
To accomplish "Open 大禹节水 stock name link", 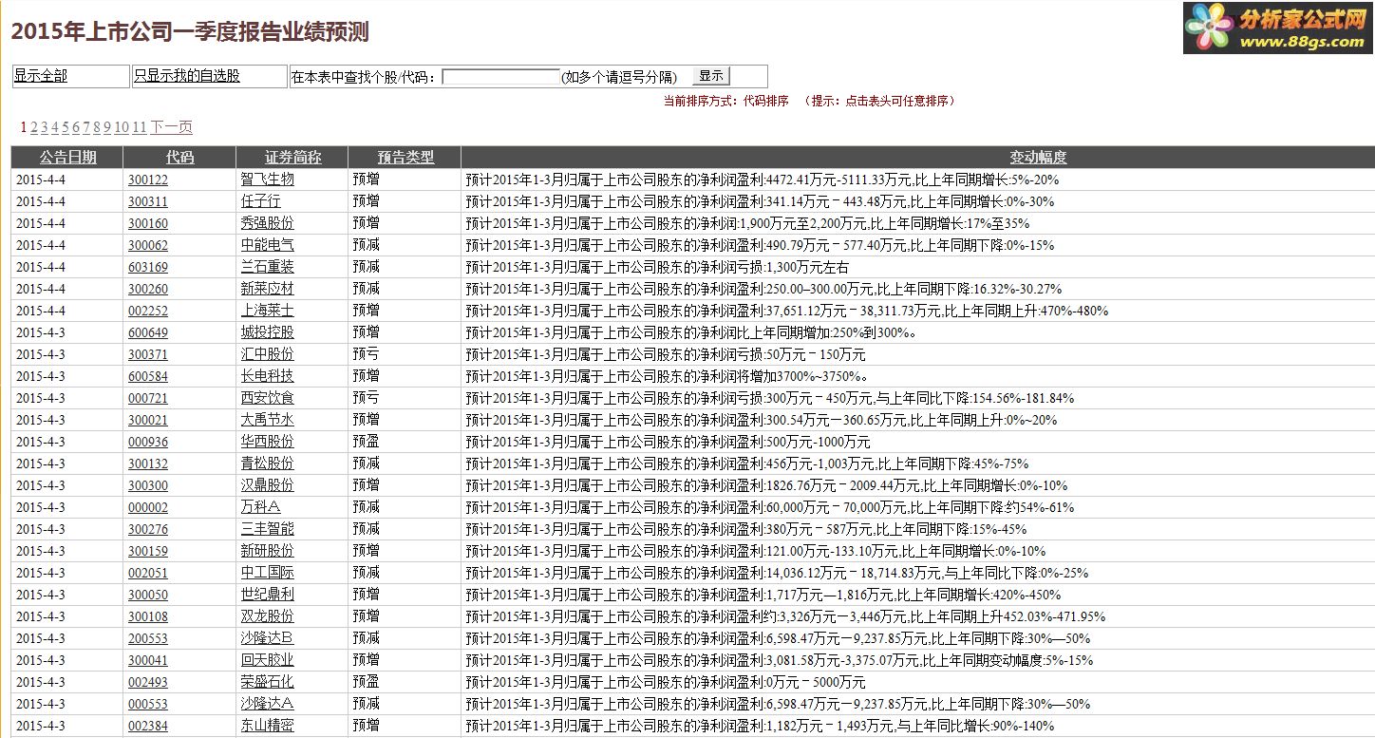I will click(x=268, y=420).
